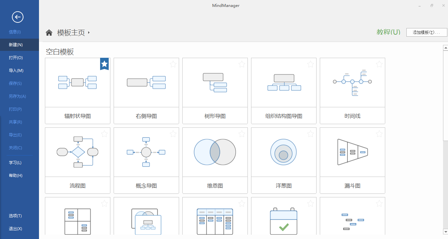Select the calendar checkmark template icon

coord(284,222)
